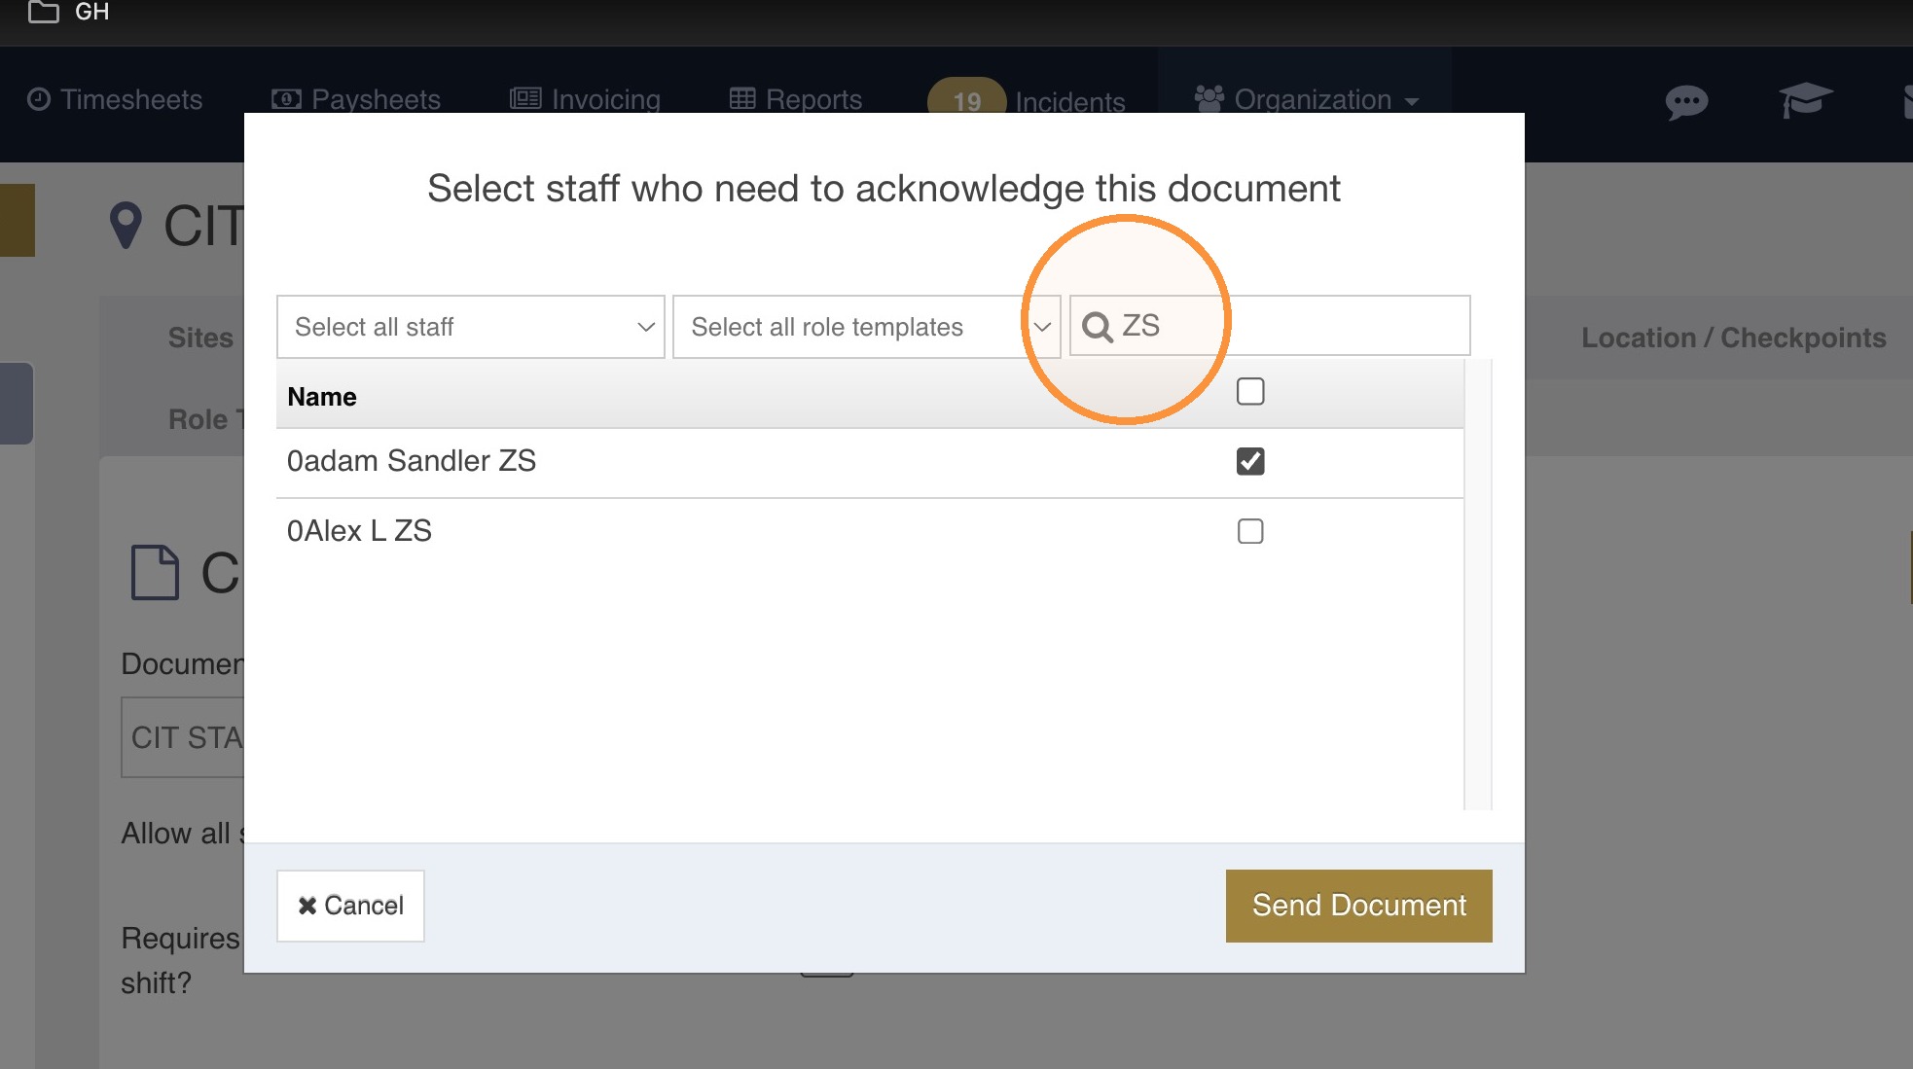Click the Send Document button
The image size is (1913, 1069).
tap(1358, 906)
